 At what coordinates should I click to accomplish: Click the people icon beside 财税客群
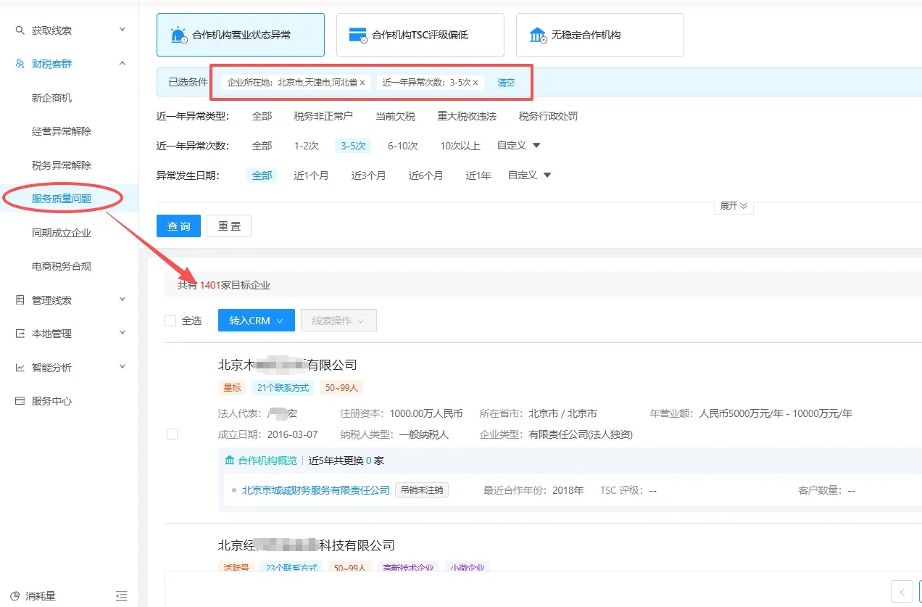[x=20, y=64]
